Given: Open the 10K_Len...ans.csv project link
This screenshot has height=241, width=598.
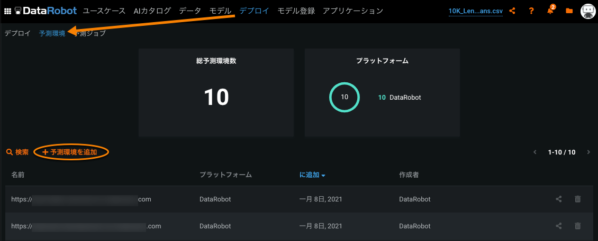Looking at the screenshot, I should point(475,11).
